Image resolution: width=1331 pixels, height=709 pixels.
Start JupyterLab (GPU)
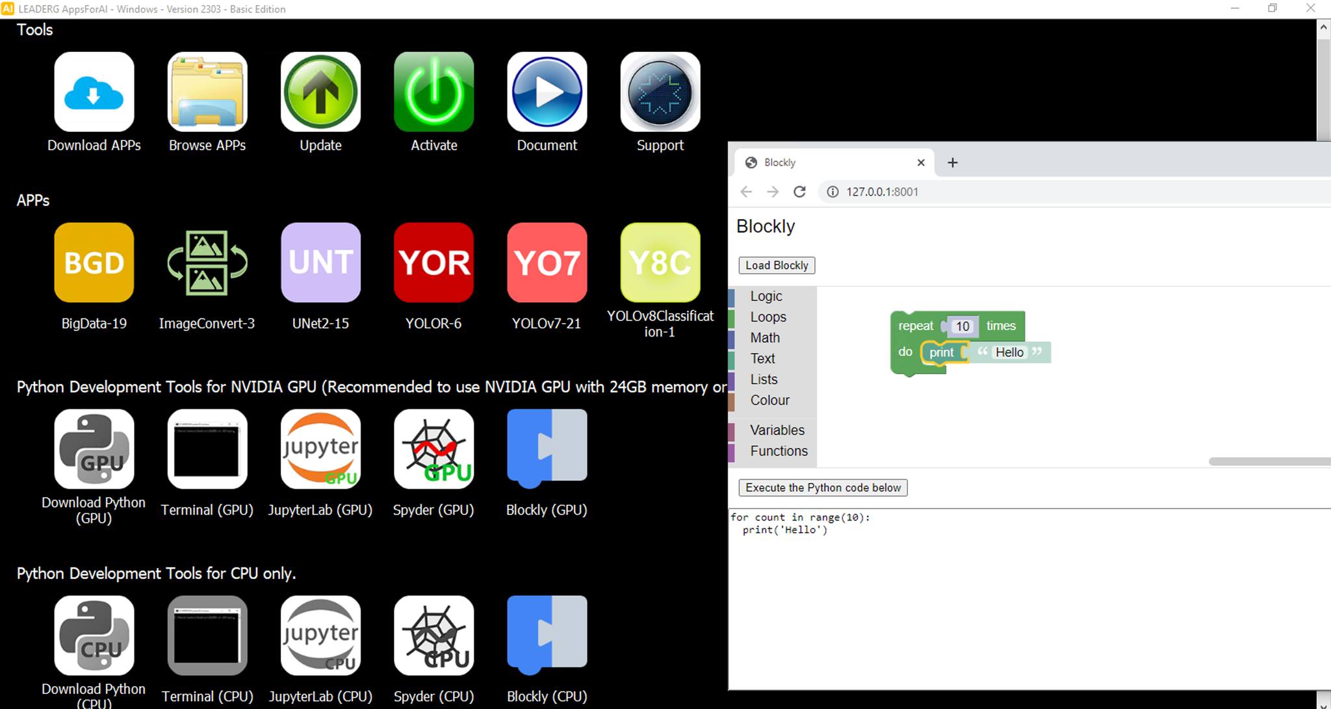tap(320, 448)
